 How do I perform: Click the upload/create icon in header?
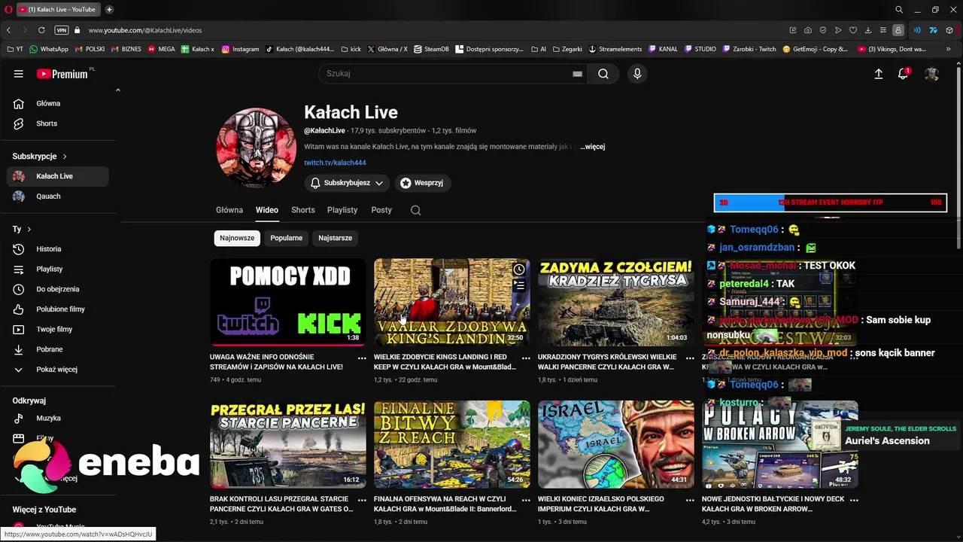click(x=878, y=74)
